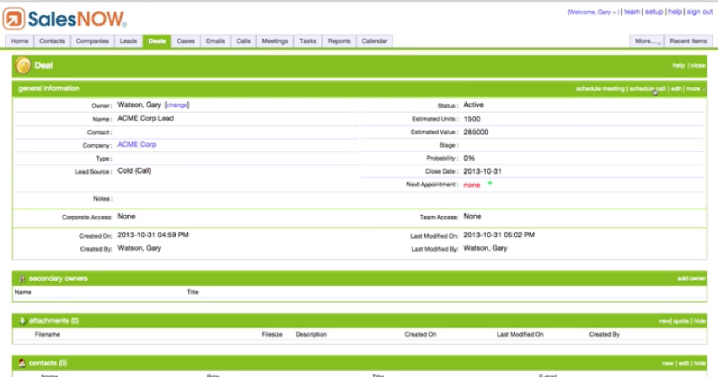Select the Deals tab
Image resolution: width=718 pixels, height=377 pixels.
(157, 41)
